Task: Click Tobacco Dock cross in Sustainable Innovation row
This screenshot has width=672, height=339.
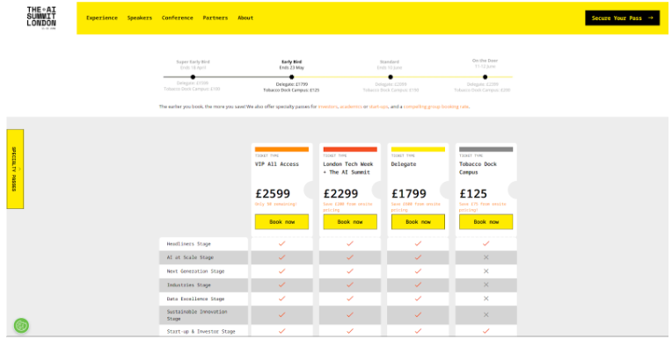Action: [x=486, y=314]
